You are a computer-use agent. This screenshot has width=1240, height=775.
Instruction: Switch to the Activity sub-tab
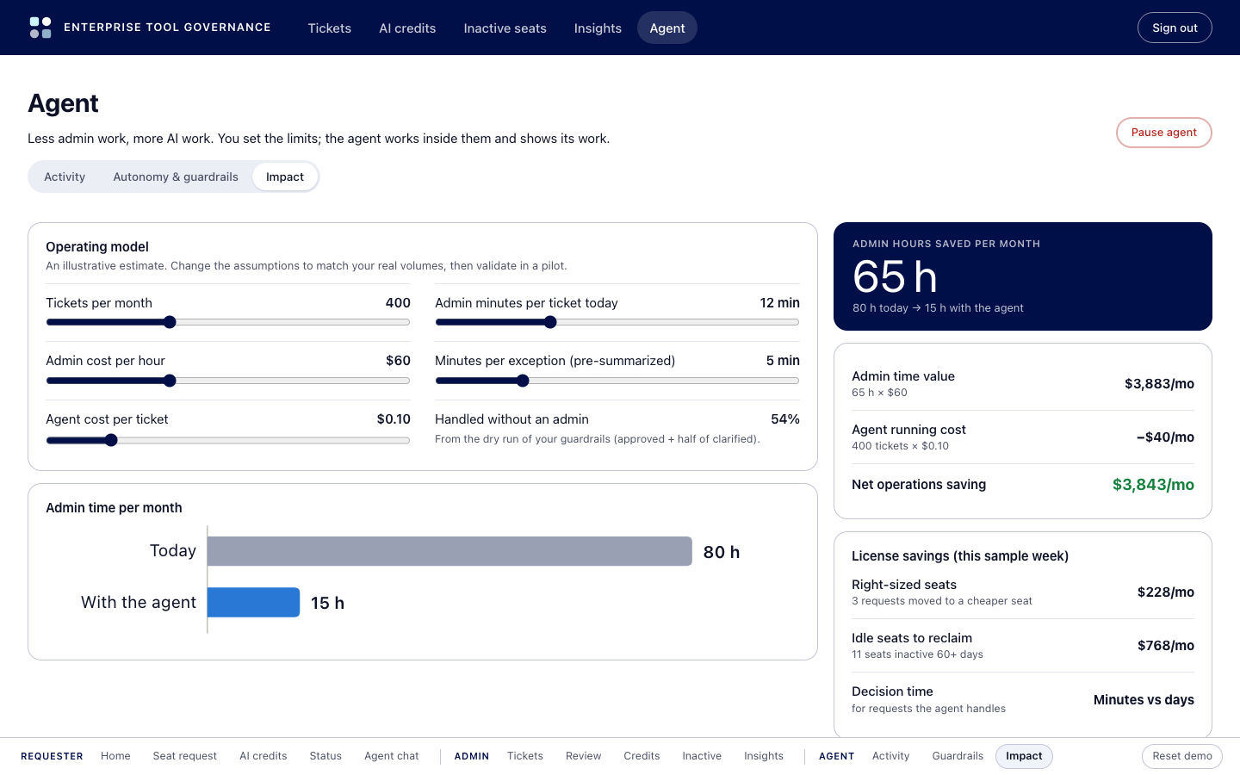pos(65,177)
